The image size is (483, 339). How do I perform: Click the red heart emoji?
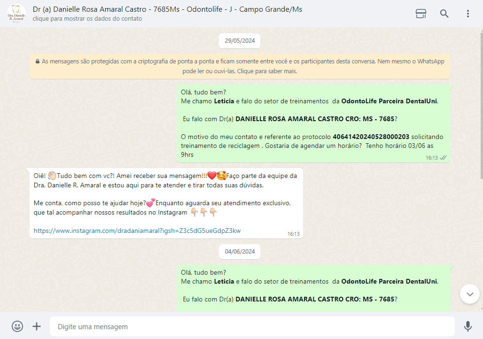point(211,176)
